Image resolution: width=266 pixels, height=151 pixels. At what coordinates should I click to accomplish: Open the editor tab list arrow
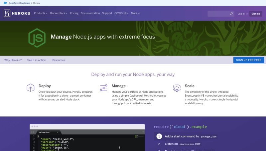(x=143, y=132)
